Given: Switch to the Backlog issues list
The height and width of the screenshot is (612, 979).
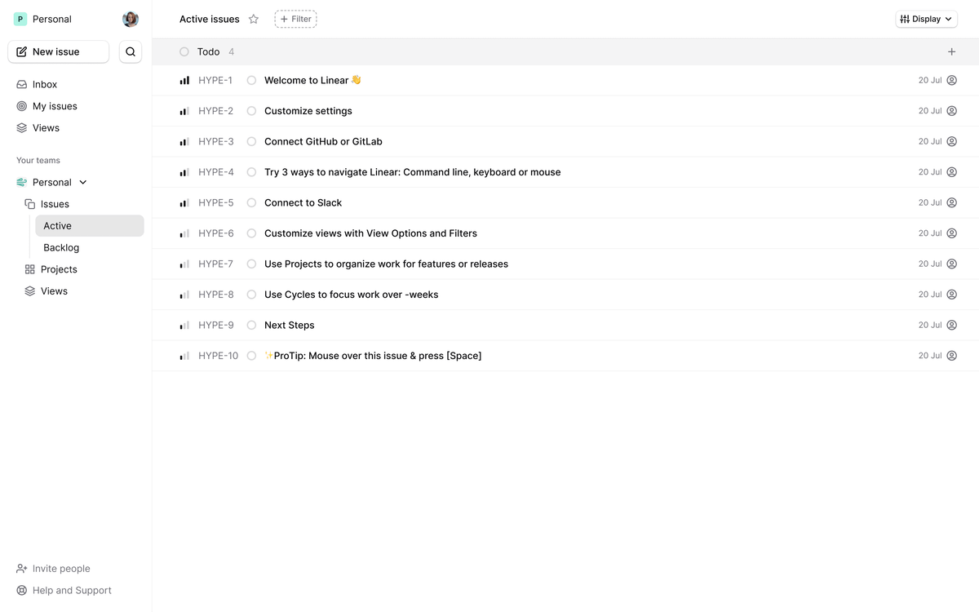Looking at the screenshot, I should coord(61,247).
